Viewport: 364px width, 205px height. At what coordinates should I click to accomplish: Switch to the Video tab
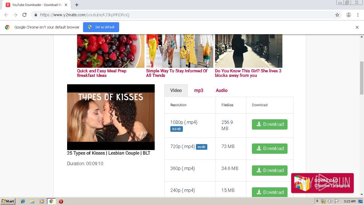pos(176,90)
